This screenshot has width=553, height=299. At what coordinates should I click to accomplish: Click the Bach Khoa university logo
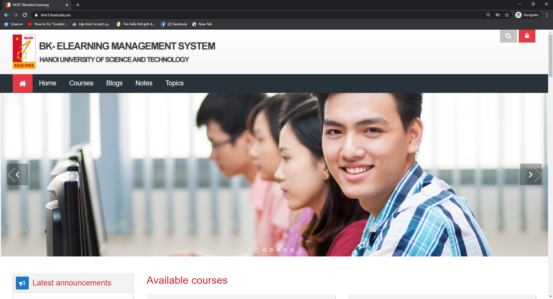(x=24, y=52)
